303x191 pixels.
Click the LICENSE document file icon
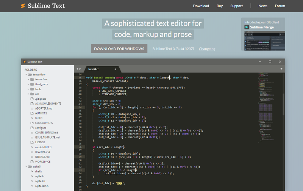tap(32, 142)
